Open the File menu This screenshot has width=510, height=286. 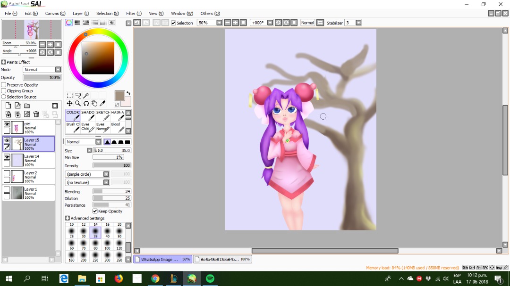coord(11,13)
